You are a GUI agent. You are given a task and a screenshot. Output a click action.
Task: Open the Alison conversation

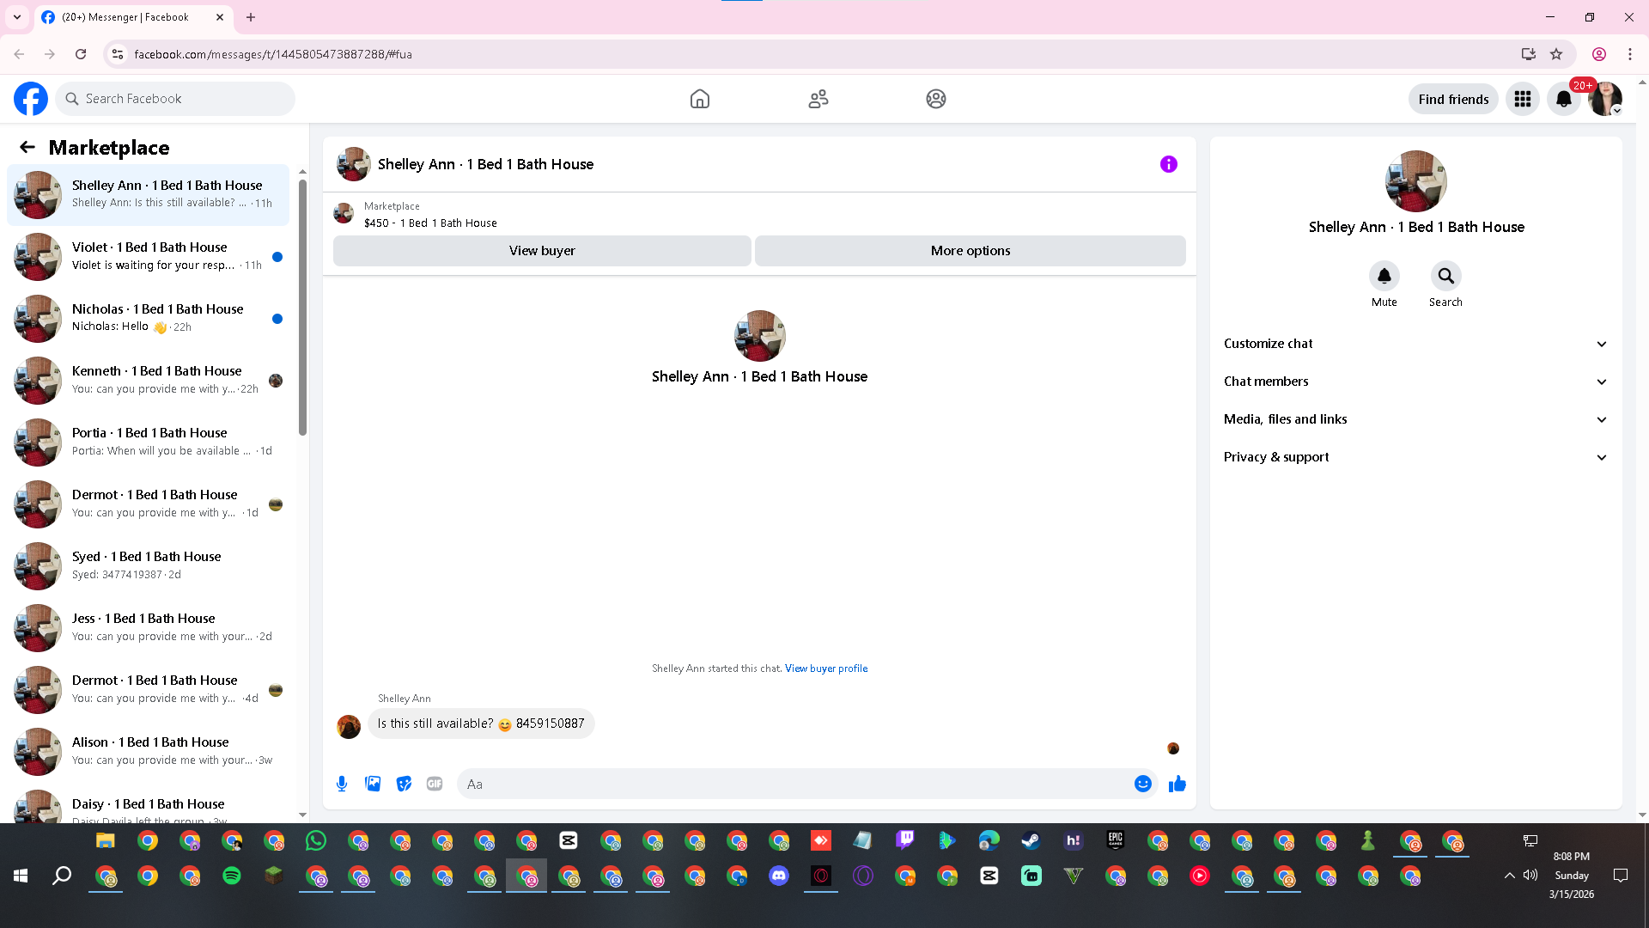pyautogui.click(x=149, y=752)
